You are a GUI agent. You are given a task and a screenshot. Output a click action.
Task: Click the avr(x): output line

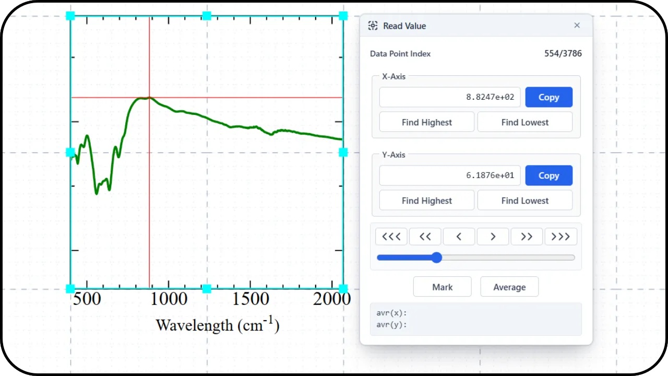[391, 313]
